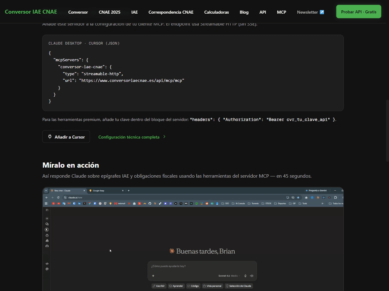Click the Claude chats icon in sidebar
389x291 pixels.
(x=47, y=224)
